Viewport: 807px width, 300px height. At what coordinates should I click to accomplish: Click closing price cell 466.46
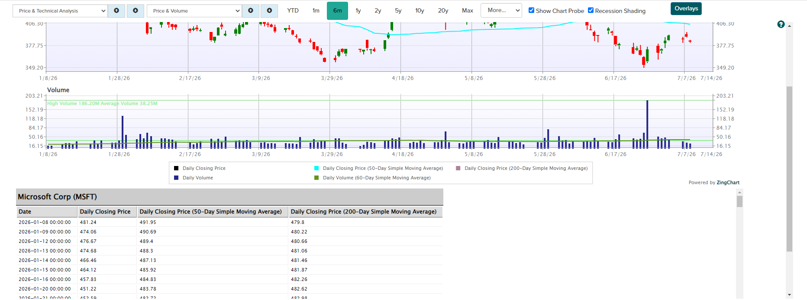click(88, 260)
